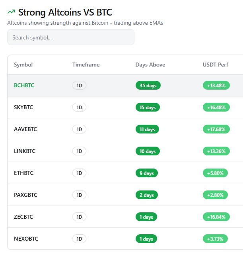Open the BCHBTC symbol link
This screenshot has width=243, height=255.
(24, 85)
